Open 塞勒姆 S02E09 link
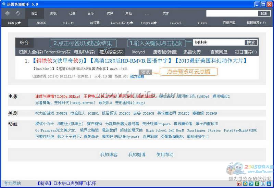This screenshot has width=274, height=188. pos(204,113)
